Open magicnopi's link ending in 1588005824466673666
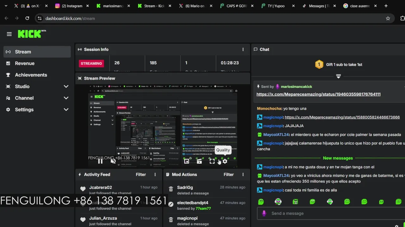405x227 pixels. 342,117
